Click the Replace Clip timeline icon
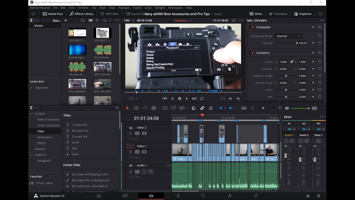 (x=182, y=108)
